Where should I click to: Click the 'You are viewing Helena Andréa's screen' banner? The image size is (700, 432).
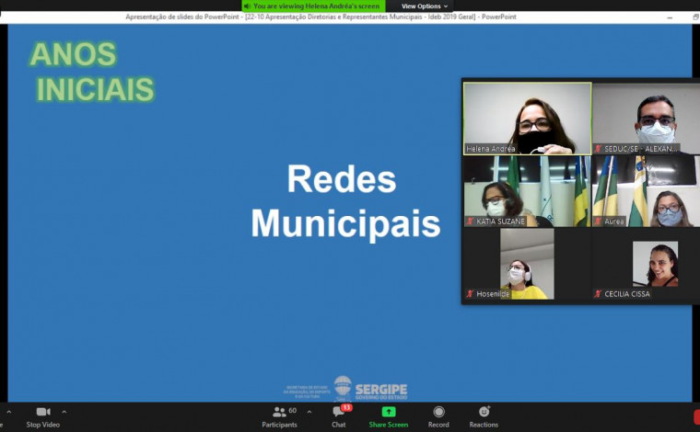coord(315,6)
